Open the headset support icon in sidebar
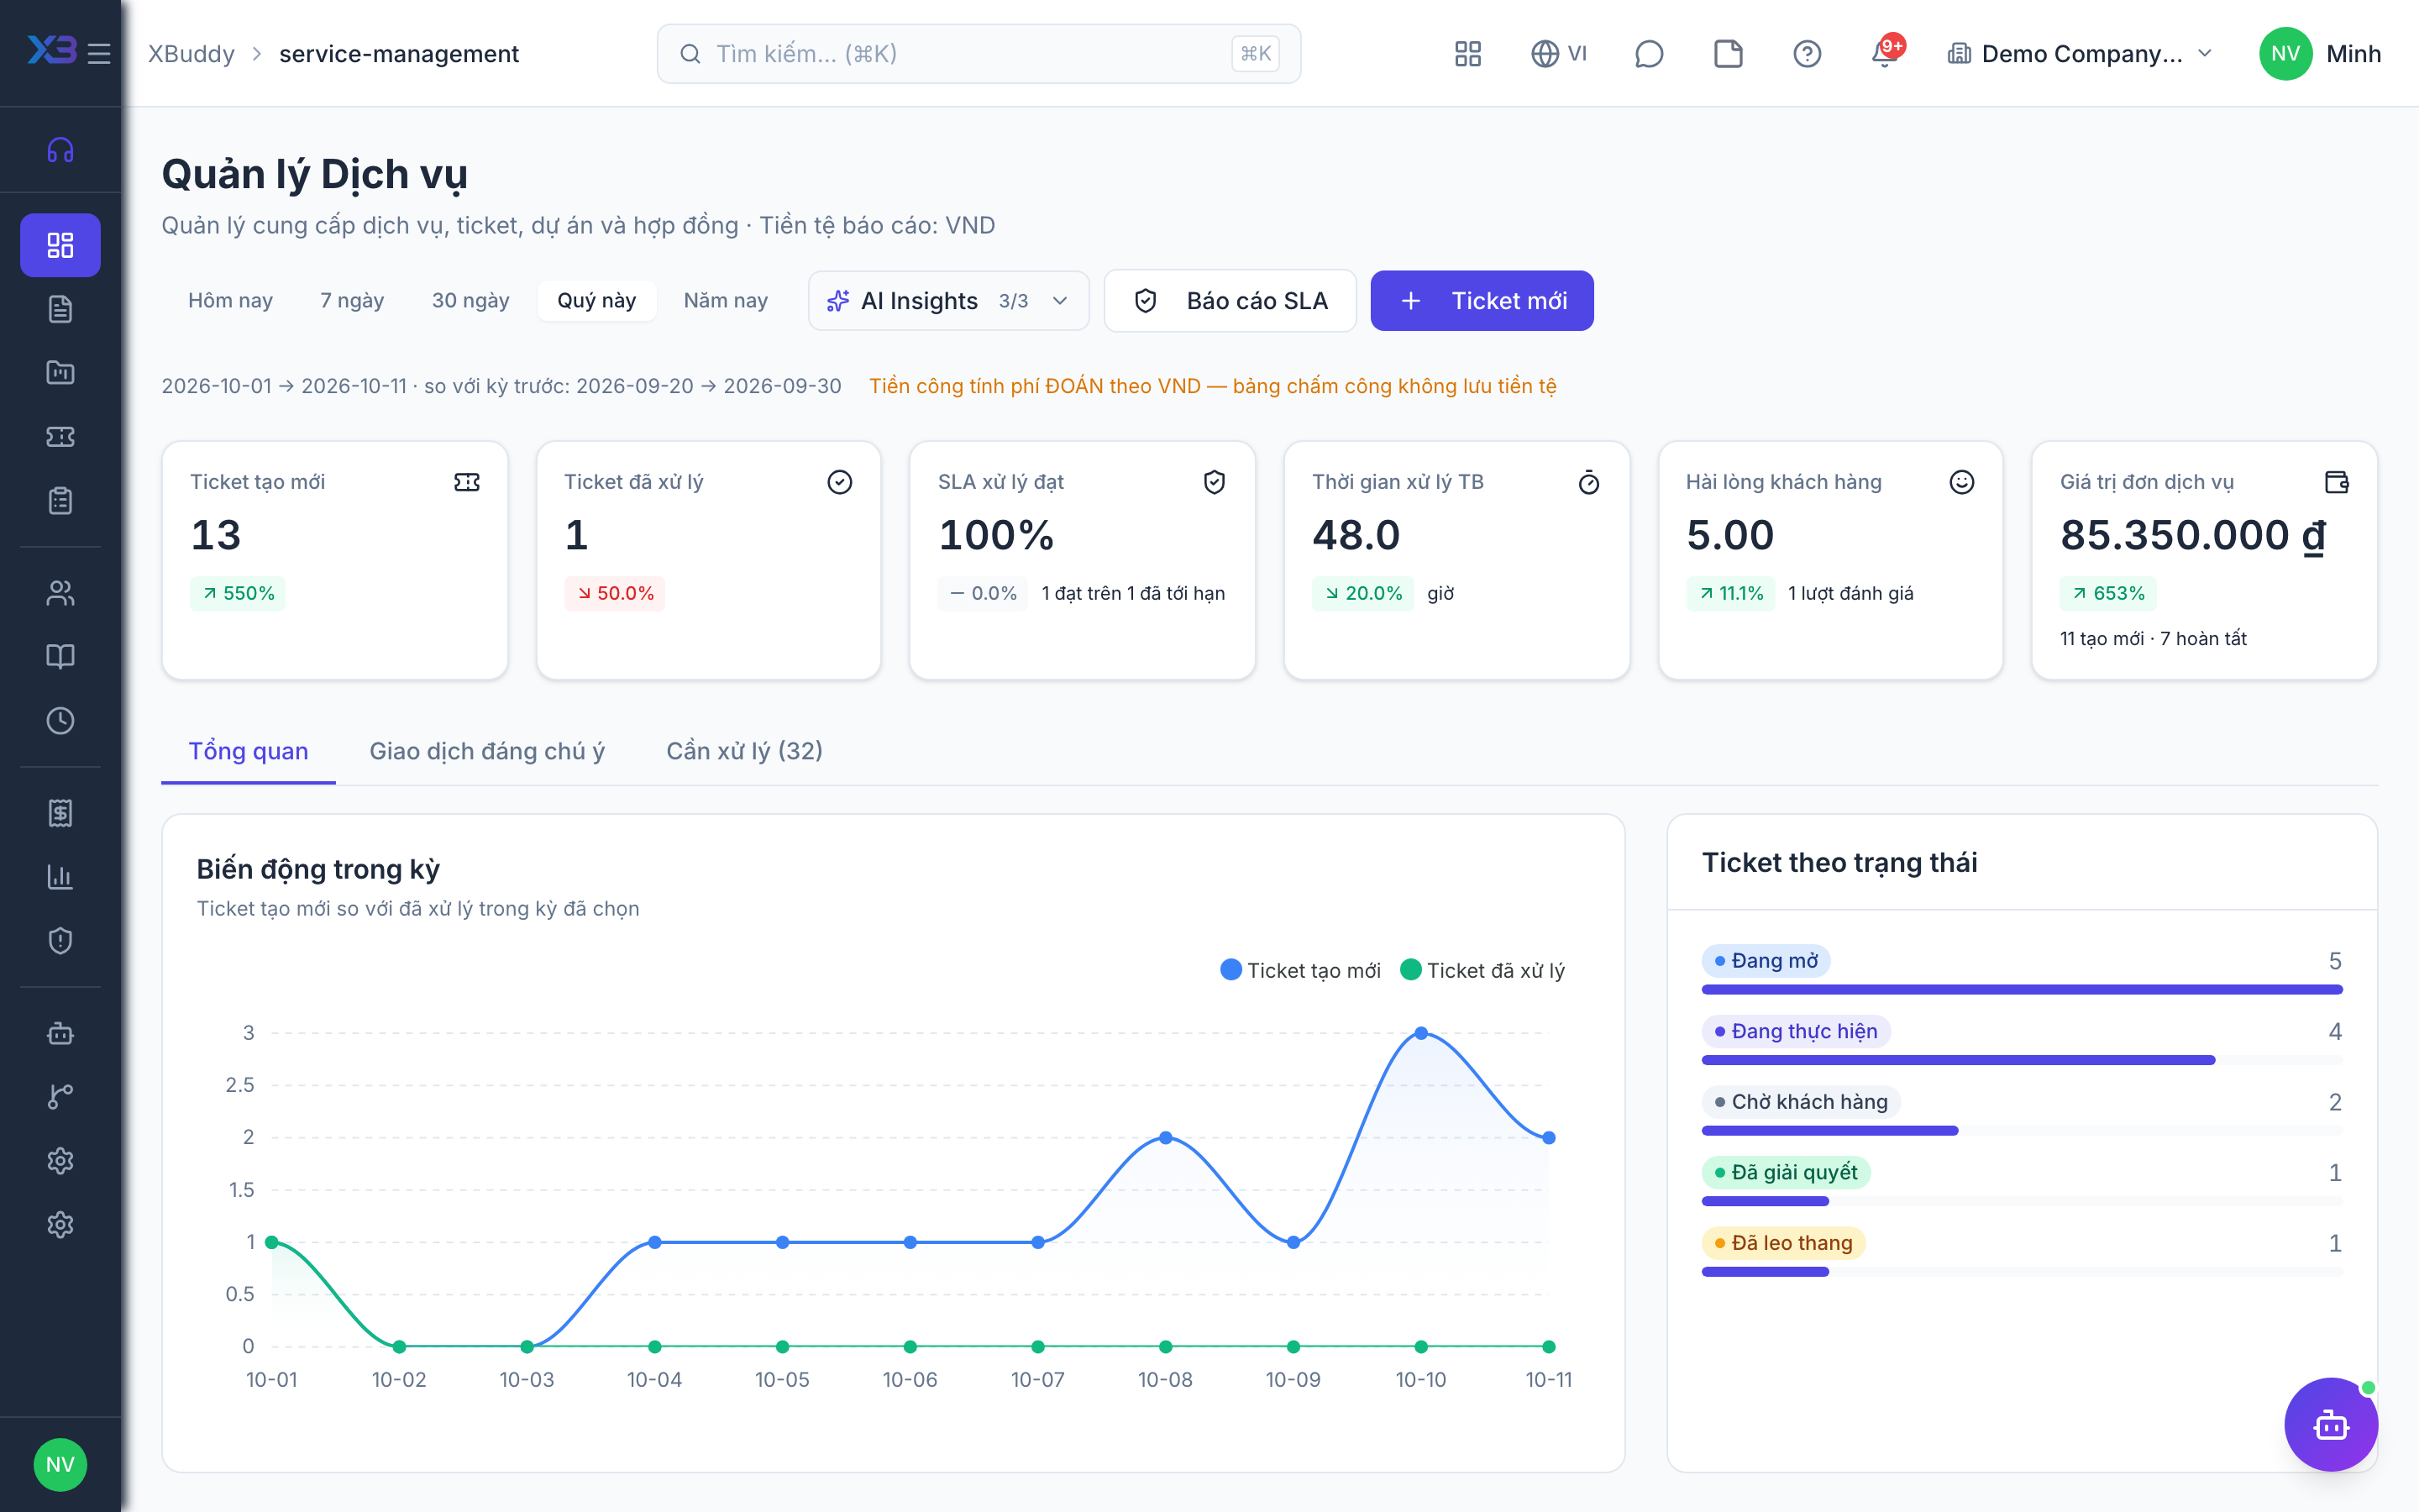Screen dimensions: 2419x1512 click(60, 150)
